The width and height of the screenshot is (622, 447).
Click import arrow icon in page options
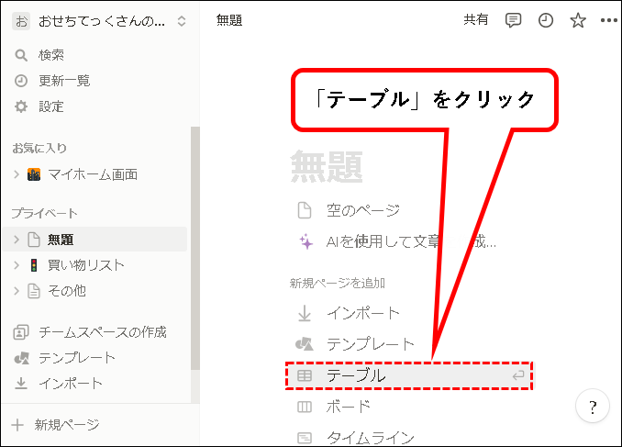coord(305,313)
